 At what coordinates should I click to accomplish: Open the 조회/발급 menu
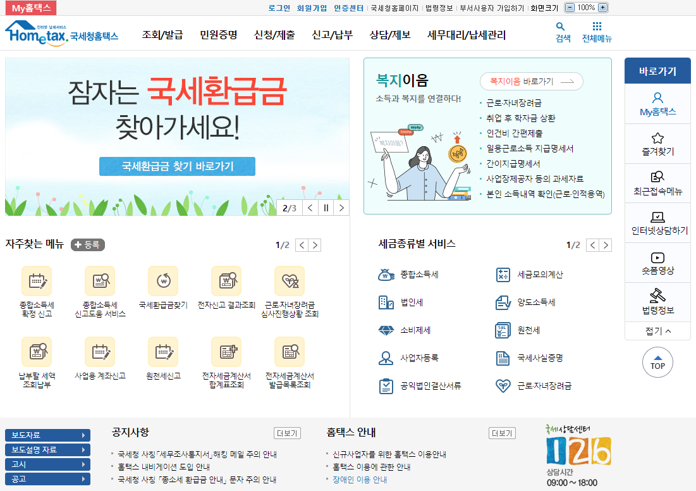tap(162, 35)
